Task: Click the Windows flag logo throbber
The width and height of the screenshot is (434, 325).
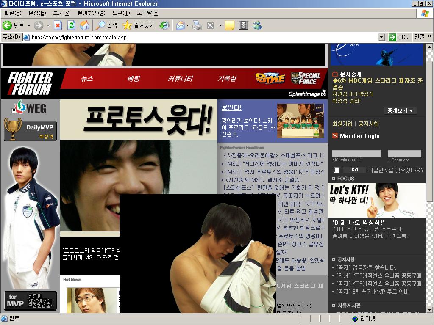Action: 425,13
